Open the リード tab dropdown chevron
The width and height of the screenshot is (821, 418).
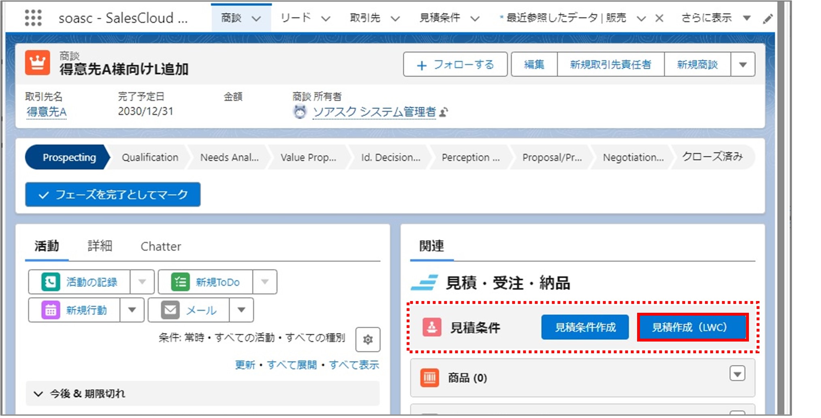326,18
